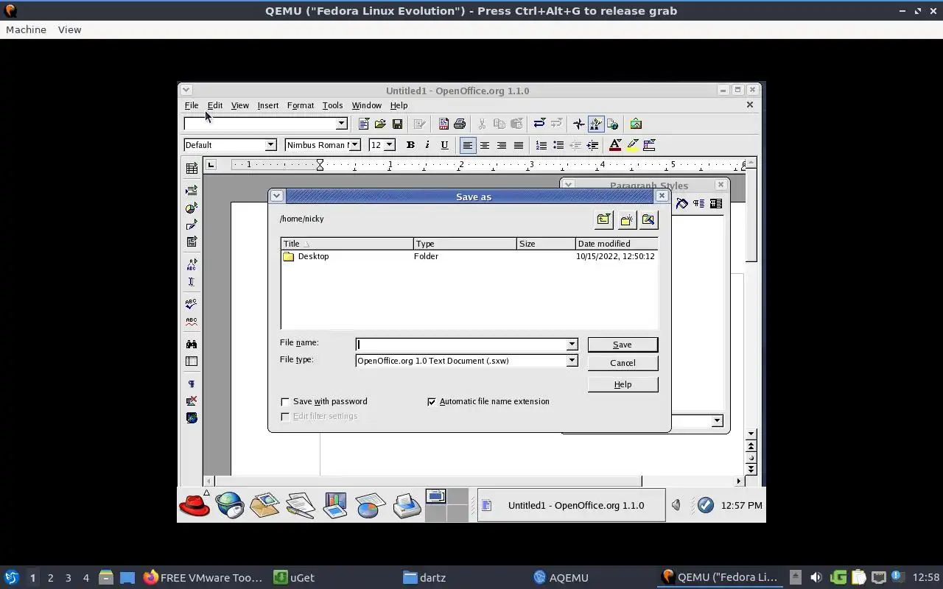Open the Edit menu
The width and height of the screenshot is (943, 589).
tap(215, 105)
